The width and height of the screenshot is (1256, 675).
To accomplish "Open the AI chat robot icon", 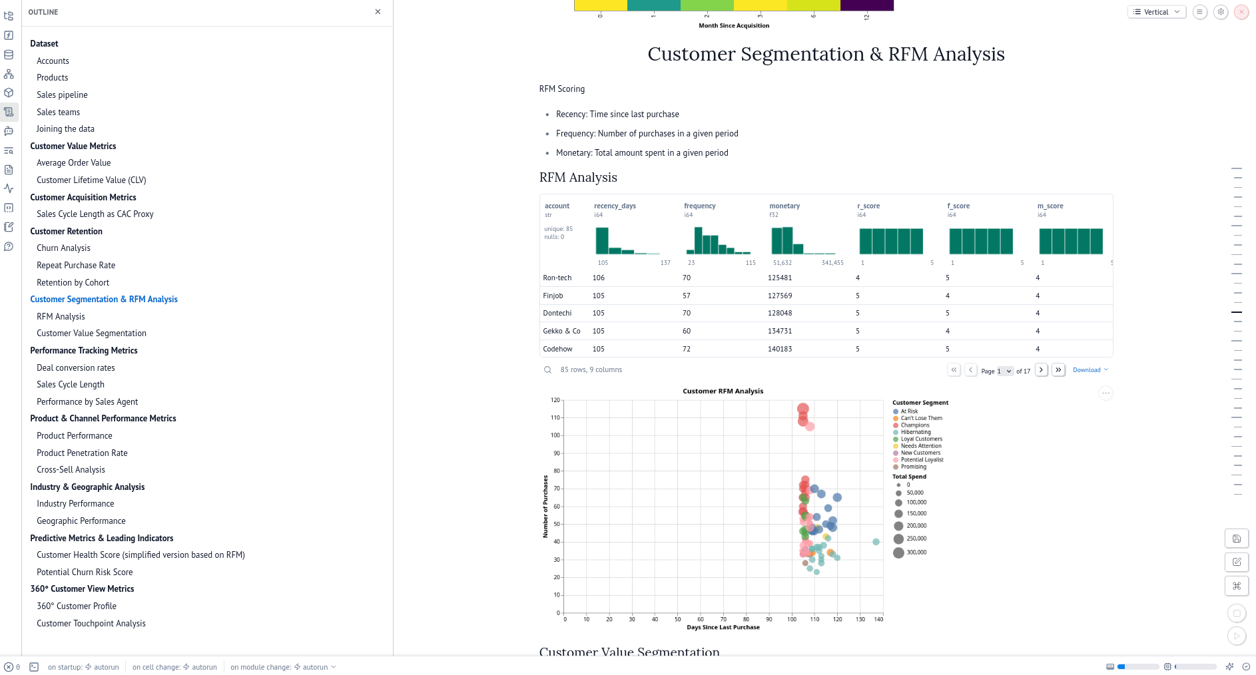I will tap(9, 131).
